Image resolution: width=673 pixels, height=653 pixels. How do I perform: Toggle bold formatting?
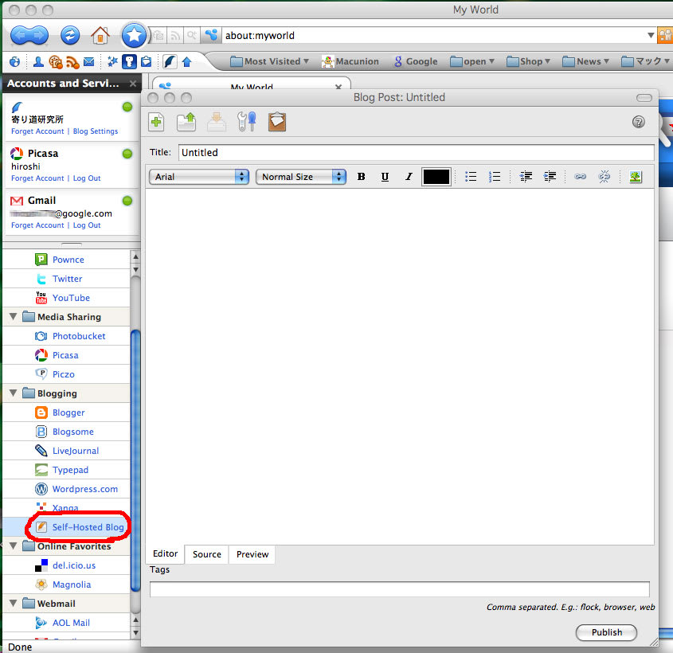point(362,177)
